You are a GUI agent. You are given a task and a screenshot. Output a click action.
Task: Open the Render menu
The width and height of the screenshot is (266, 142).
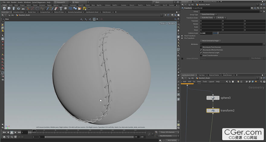click(14, 2)
